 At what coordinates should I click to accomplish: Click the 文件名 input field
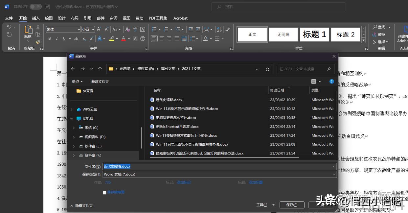pos(220,166)
